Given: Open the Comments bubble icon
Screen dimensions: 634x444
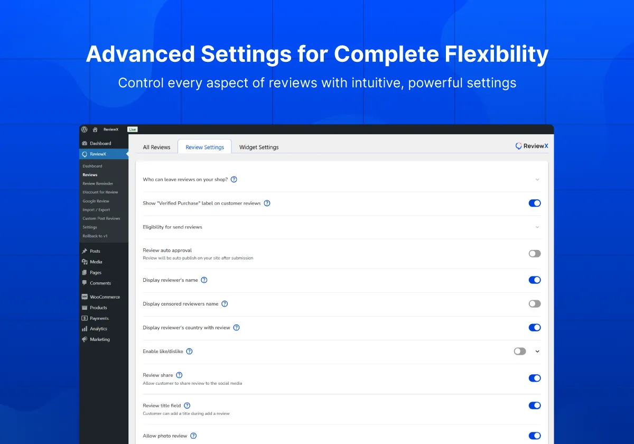Looking at the screenshot, I should 85,283.
